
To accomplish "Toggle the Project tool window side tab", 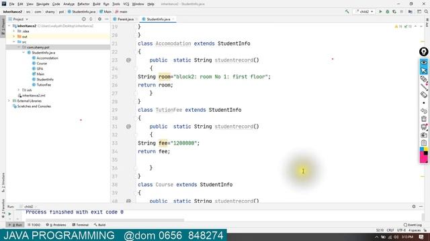I will 3,26.
